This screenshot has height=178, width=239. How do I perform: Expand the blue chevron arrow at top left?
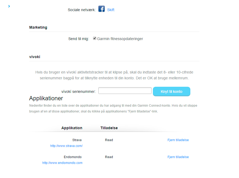click(x=9, y=6)
